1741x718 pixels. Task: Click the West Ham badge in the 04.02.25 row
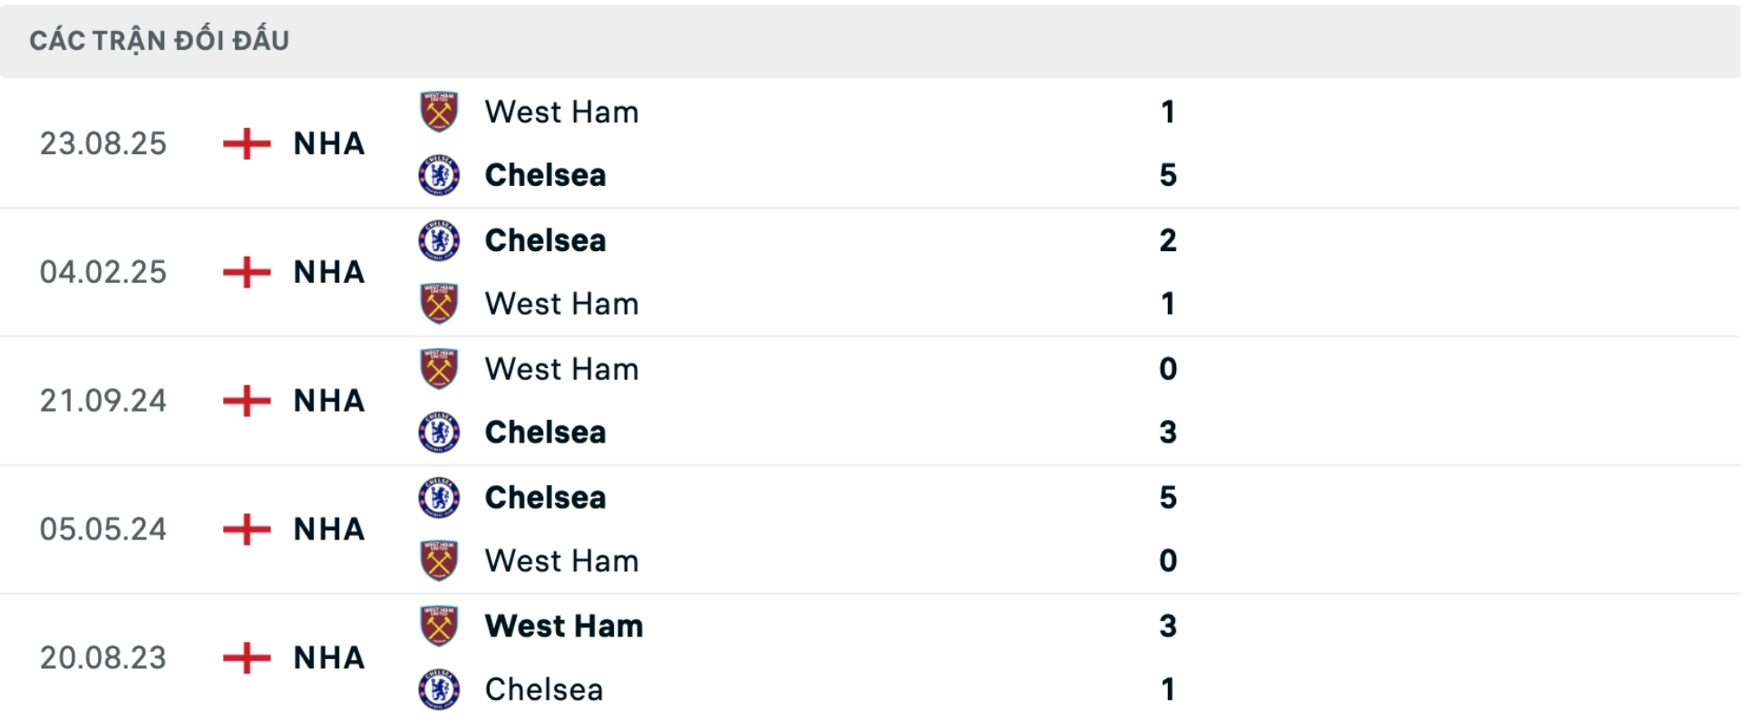pyautogui.click(x=439, y=305)
